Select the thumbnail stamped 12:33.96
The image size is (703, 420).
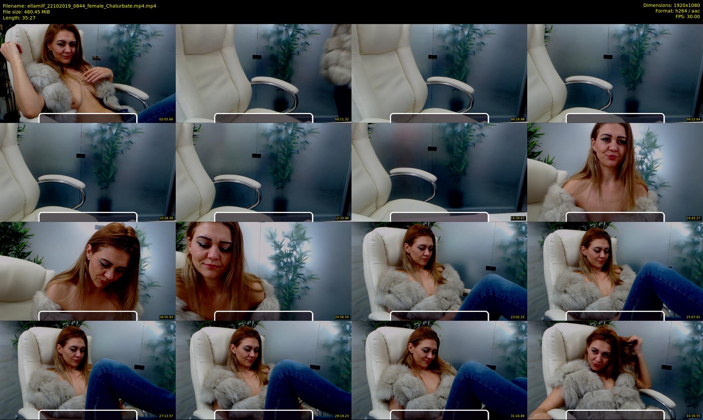(x=263, y=172)
